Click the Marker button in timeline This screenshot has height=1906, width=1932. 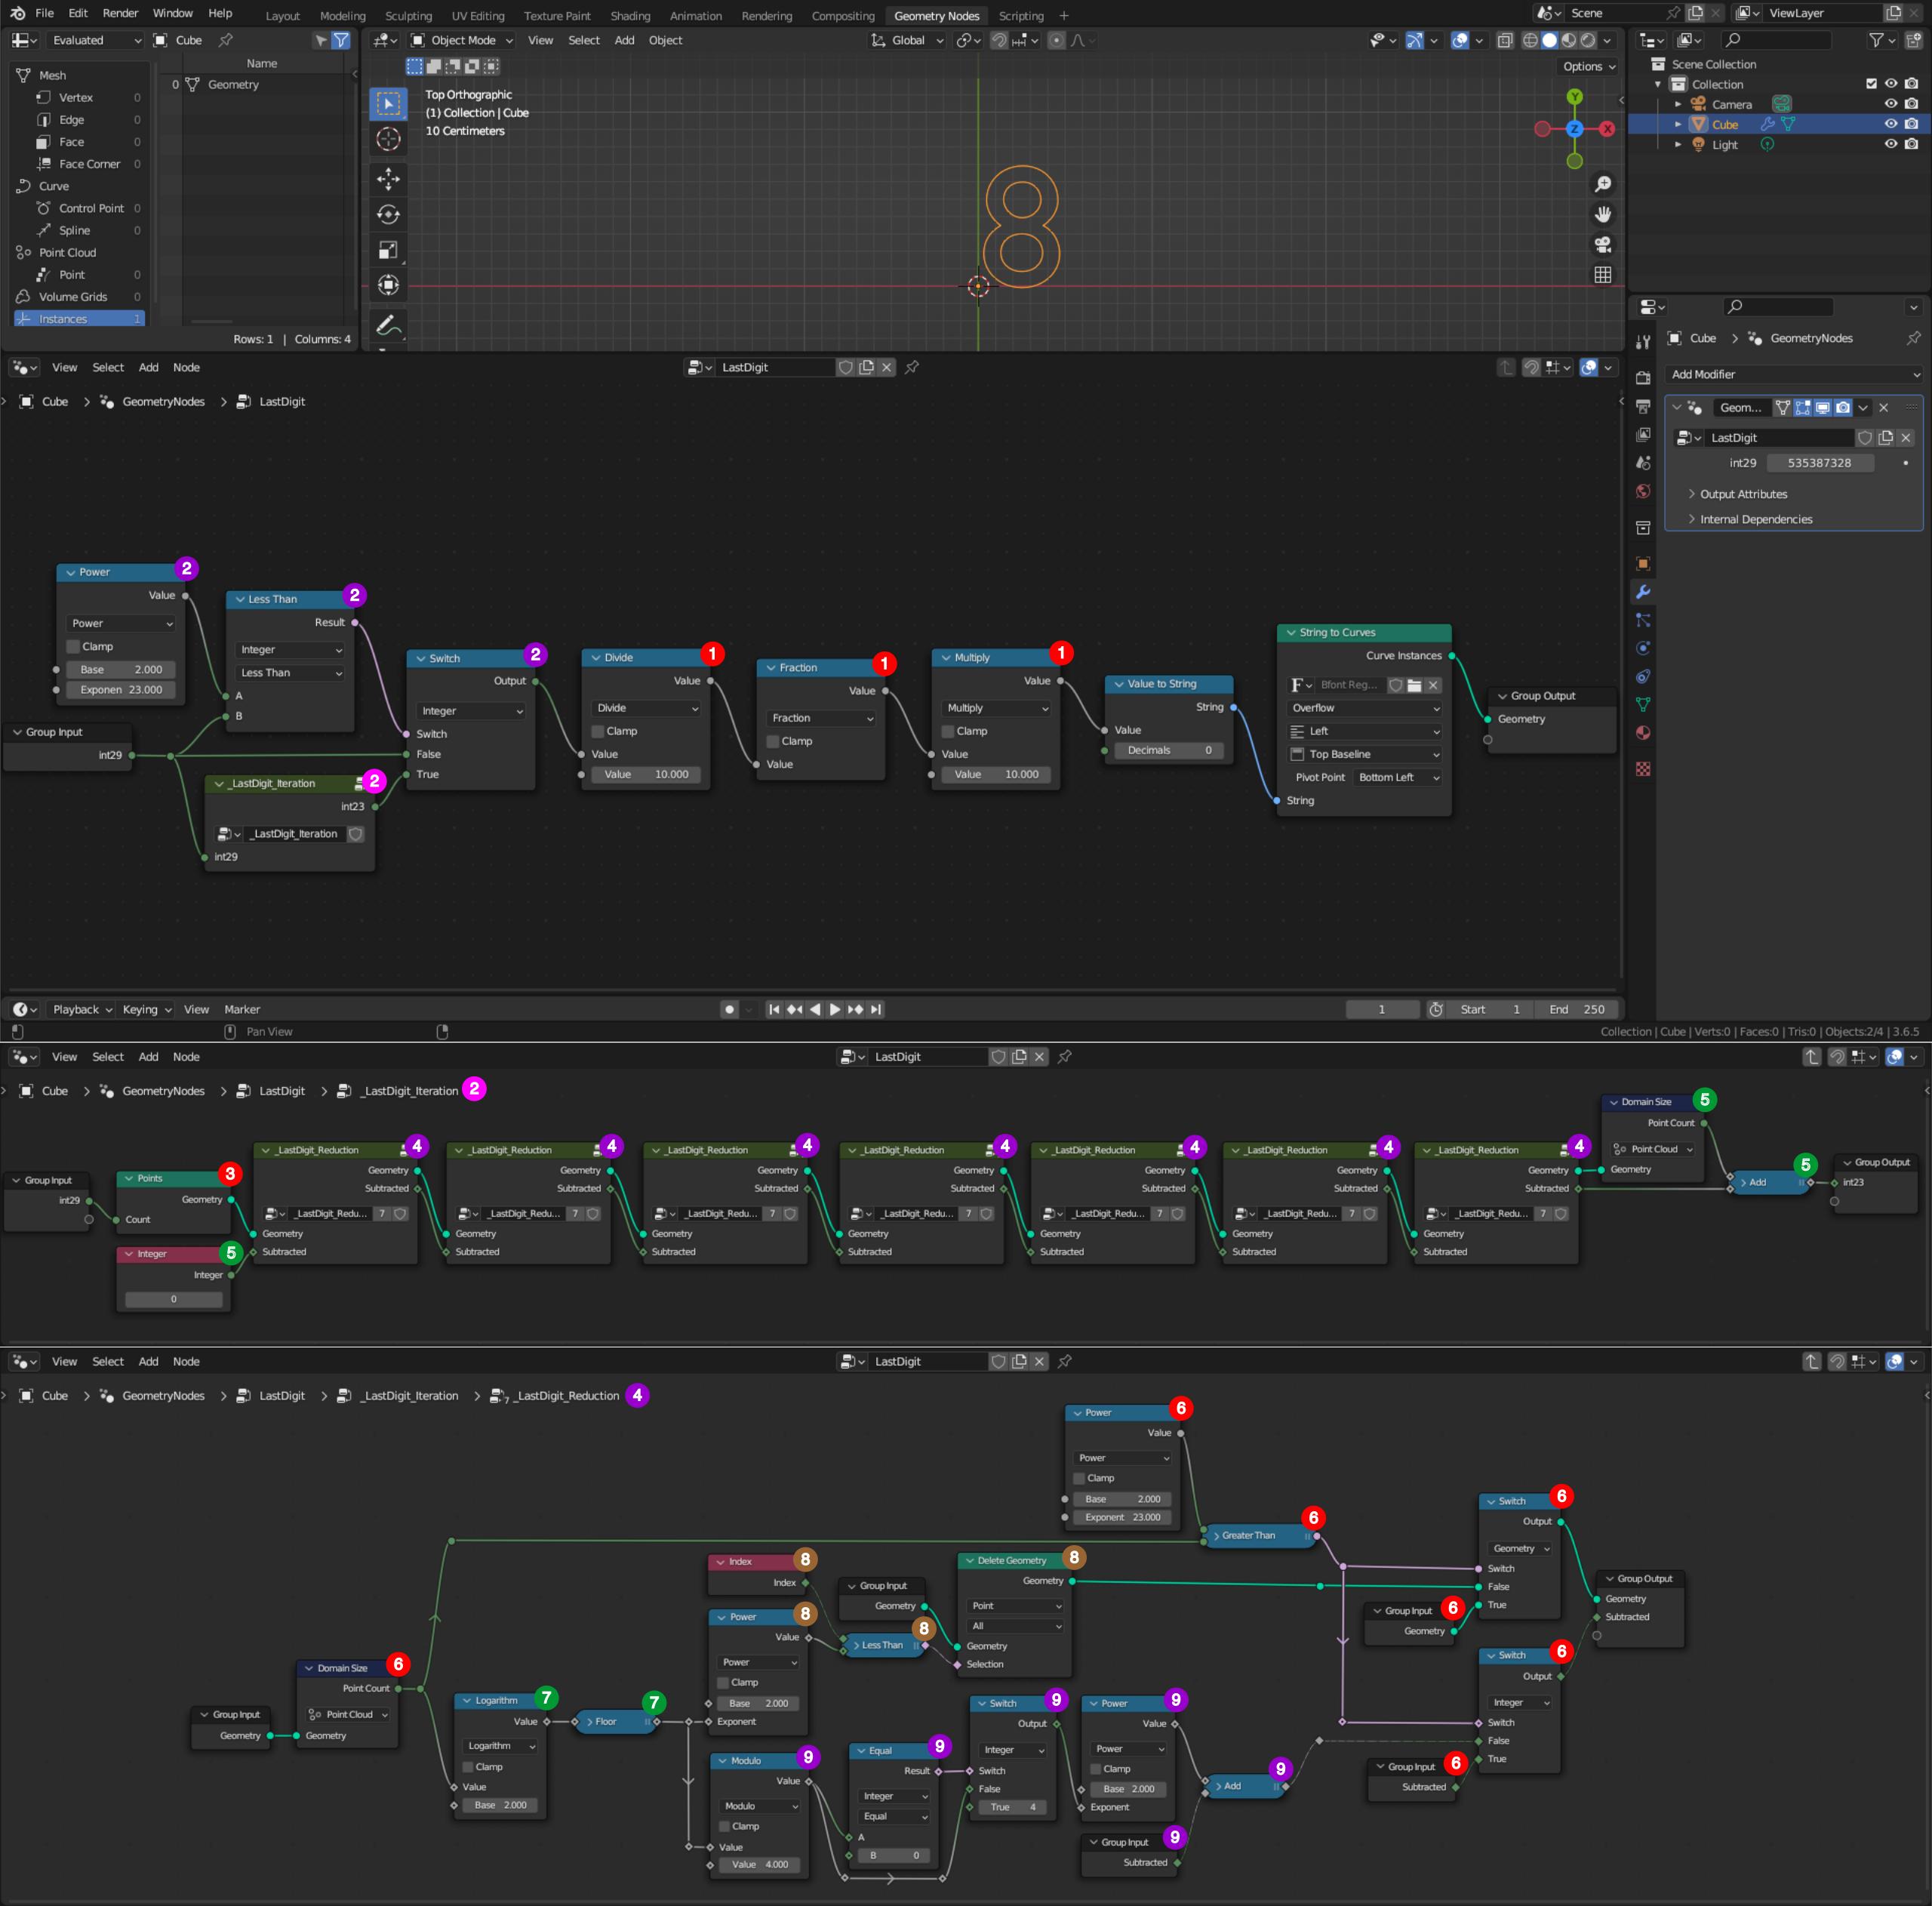coord(242,1009)
